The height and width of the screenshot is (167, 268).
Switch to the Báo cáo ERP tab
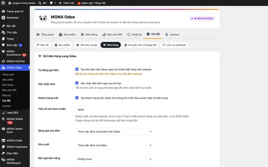coord(112,35)
